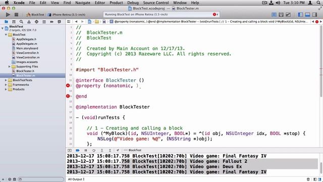
Task: Open the Log navigator speech-bubble icon
Action: click(x=60, y=22)
